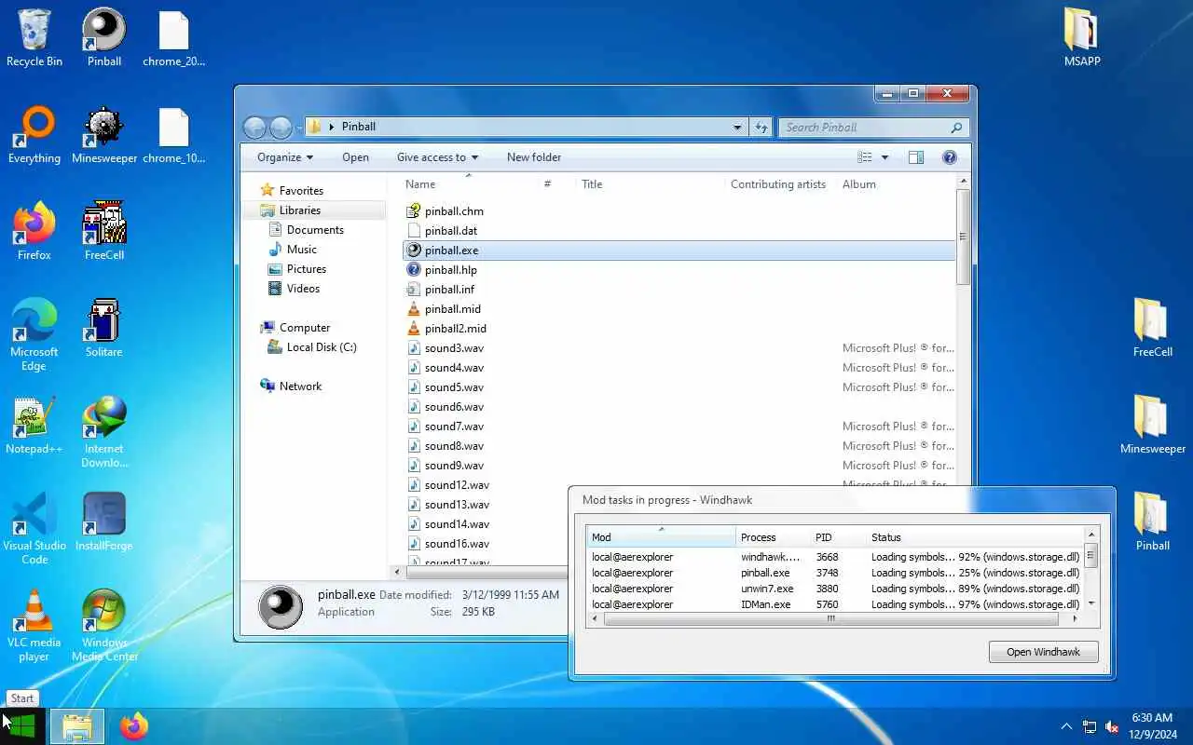Launch Microsoft Edge desktop shortcut
Screen dimensions: 1193x745
34,334
